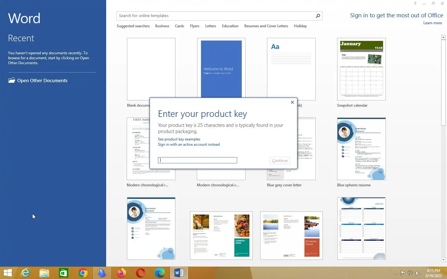447x279 pixels.
Task: Open File Explorer from the taskbar
Action: [x=44, y=273]
